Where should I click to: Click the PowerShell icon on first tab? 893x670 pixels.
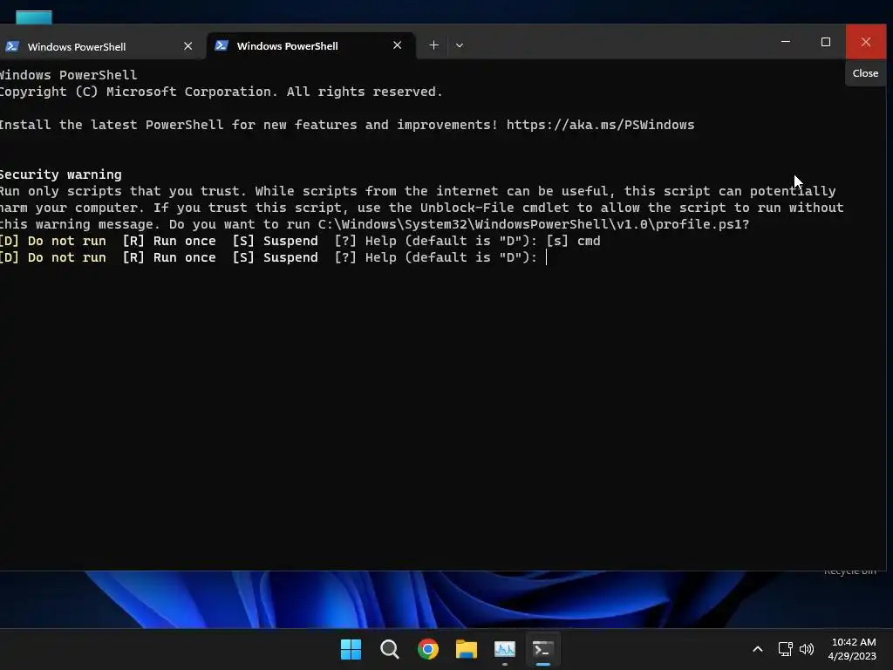pos(12,46)
